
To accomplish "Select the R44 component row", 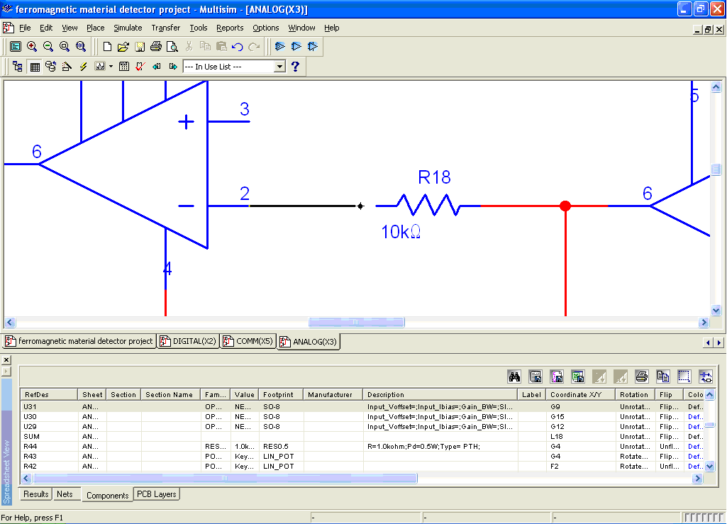I will pos(30,447).
